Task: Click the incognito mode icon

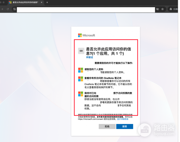Action: click(x=171, y=9)
